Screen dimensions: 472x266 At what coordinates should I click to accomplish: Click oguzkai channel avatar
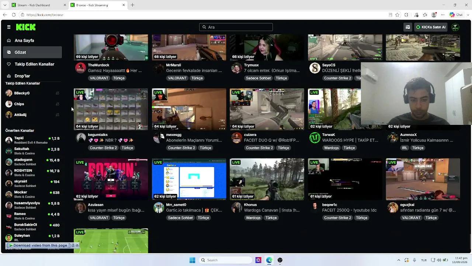tap(393, 208)
